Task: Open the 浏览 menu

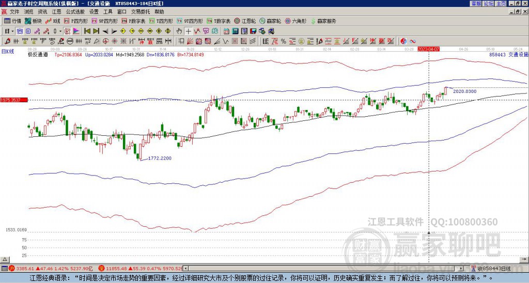Action: (x=29, y=12)
